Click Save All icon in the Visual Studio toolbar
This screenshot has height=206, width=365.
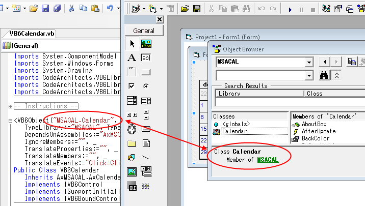[x=57, y=8]
